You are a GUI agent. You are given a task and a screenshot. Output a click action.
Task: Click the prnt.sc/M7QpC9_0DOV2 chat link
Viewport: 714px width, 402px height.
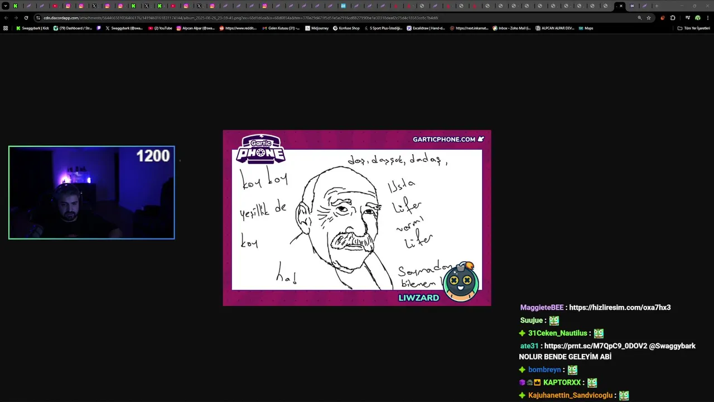pos(596,346)
